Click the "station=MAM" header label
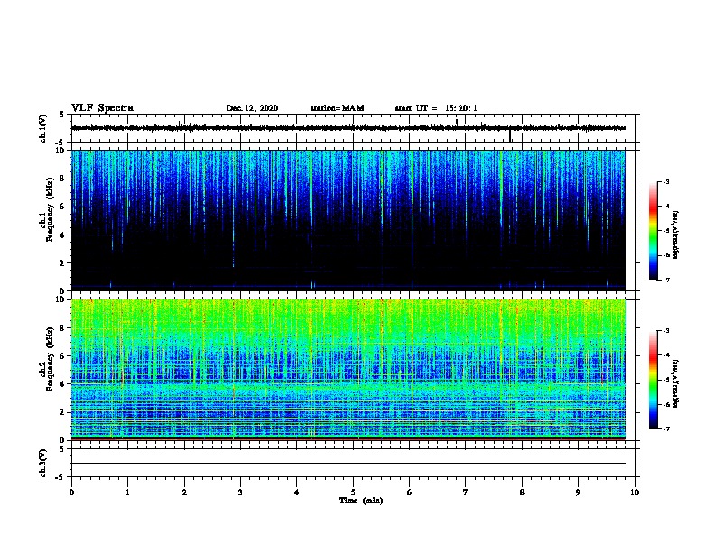715x552 pixels. pyautogui.click(x=337, y=108)
